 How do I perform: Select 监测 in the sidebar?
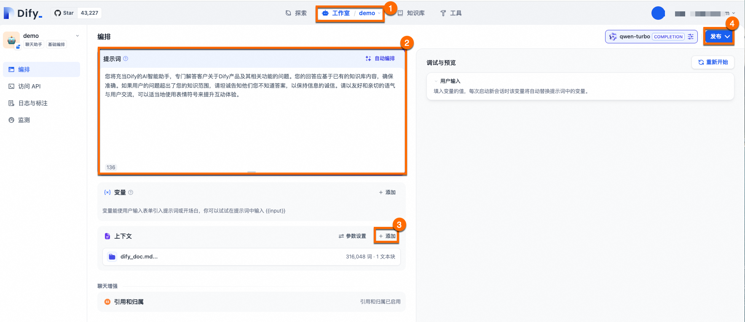(x=41, y=120)
